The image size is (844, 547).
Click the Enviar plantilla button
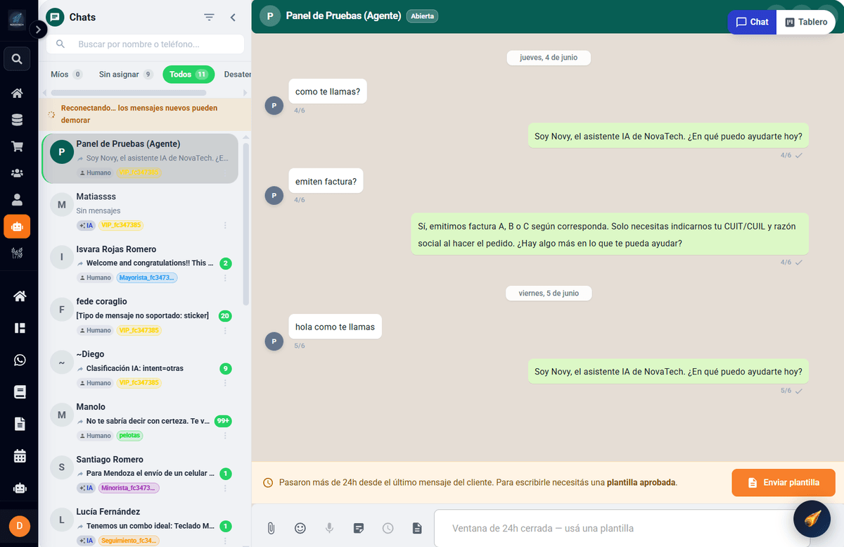click(x=784, y=482)
